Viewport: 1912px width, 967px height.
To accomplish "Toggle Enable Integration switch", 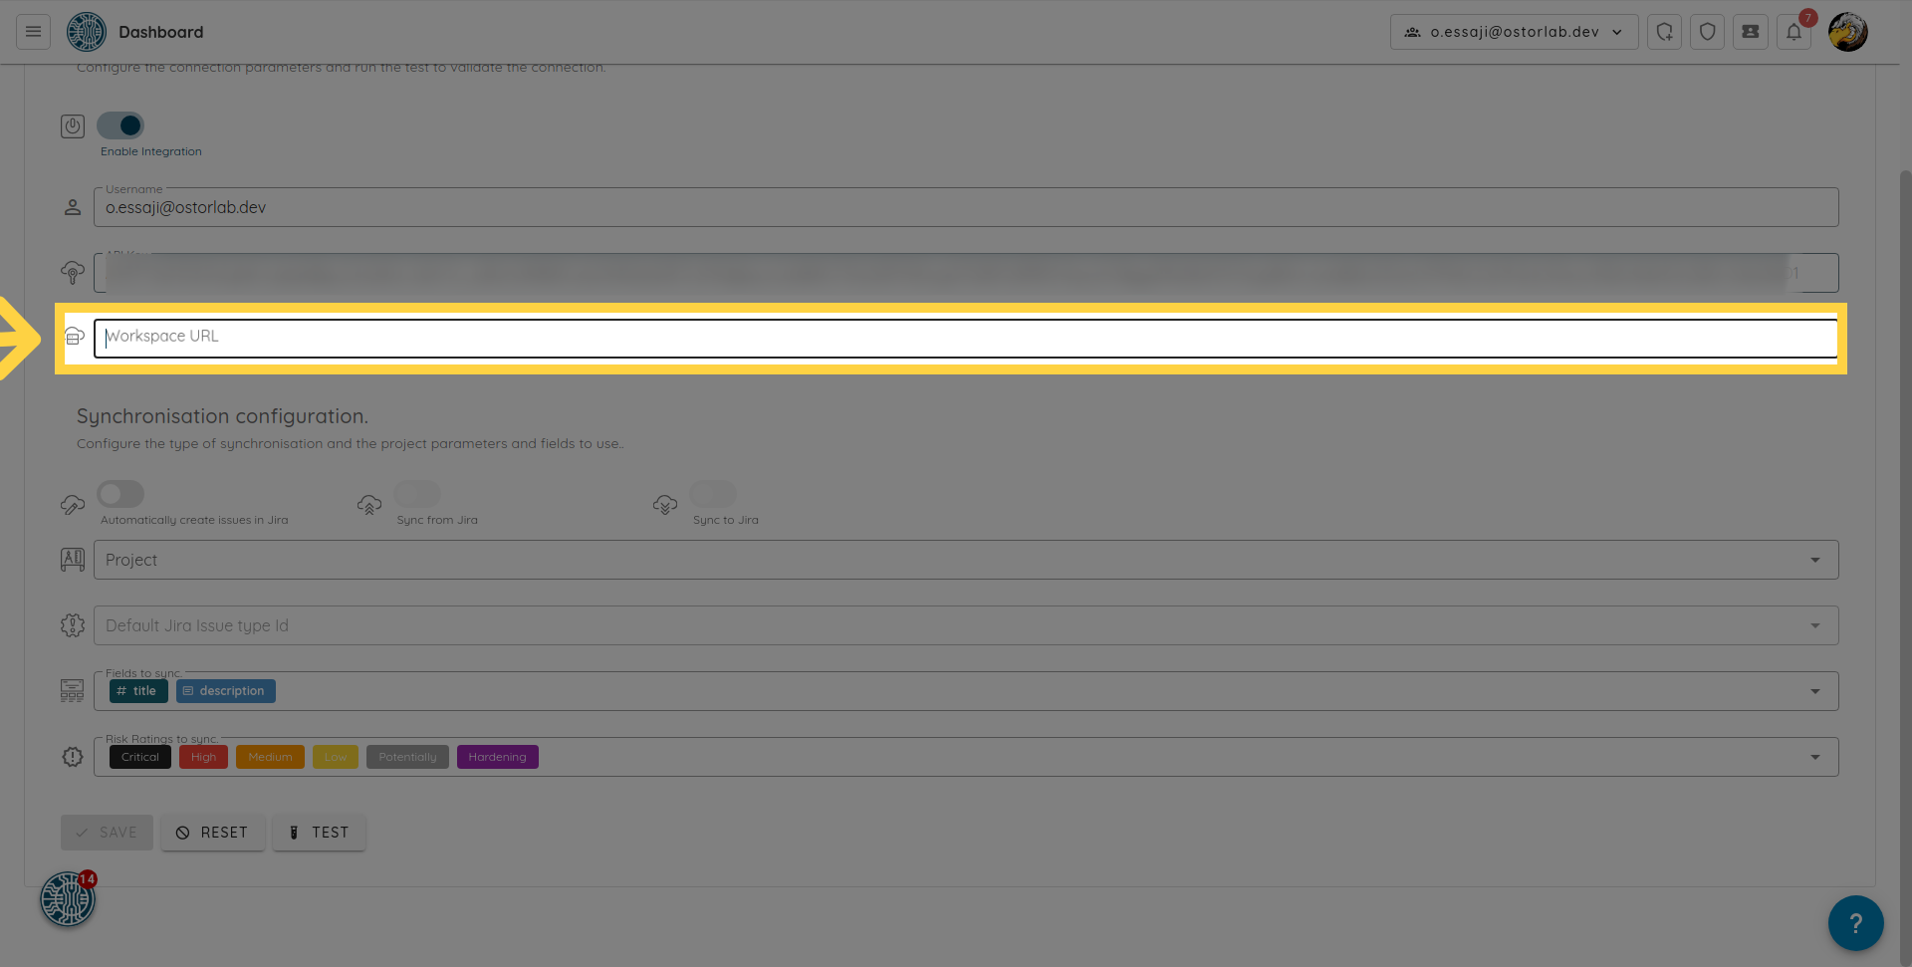I will (120, 125).
